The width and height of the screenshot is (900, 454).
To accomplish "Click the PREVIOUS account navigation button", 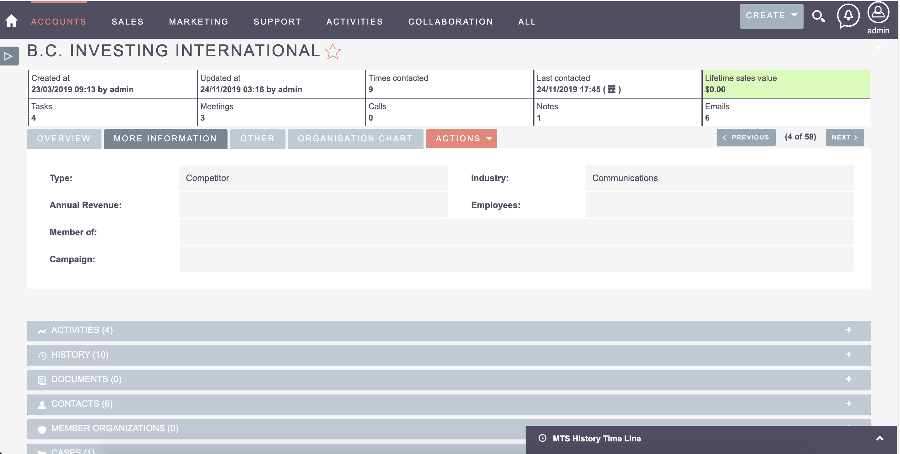I will click(x=746, y=137).
